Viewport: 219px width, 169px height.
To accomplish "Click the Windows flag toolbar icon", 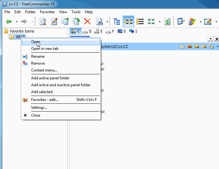I will pos(192,22).
